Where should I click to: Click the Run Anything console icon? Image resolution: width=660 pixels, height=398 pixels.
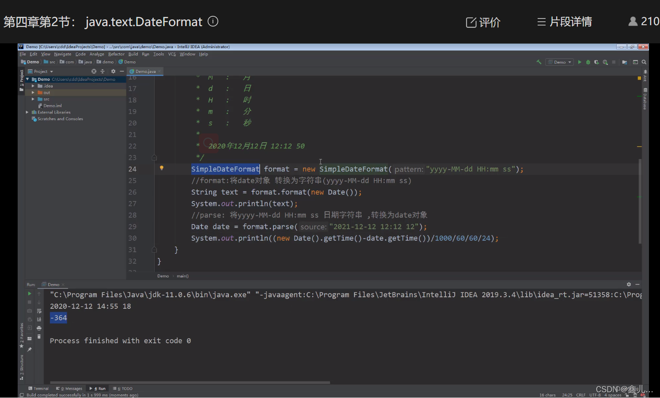pyautogui.click(x=635, y=62)
